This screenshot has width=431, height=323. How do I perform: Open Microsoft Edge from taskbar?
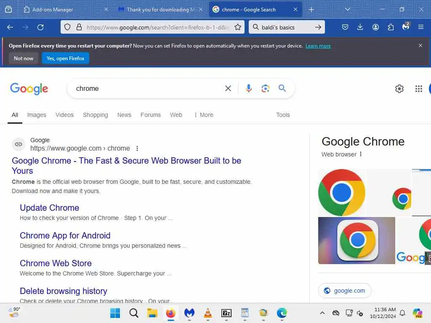coord(282,313)
